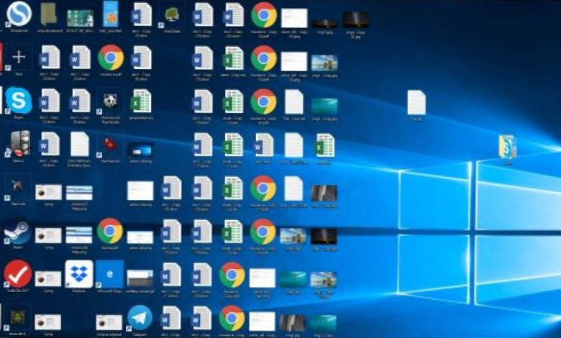The width and height of the screenshot is (561, 338).
Task: Select the Windows logo wallpaper image thumbnail
Action: (x=140, y=149)
